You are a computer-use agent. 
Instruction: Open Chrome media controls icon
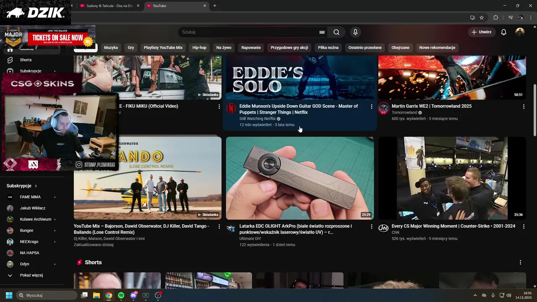pos(511,18)
